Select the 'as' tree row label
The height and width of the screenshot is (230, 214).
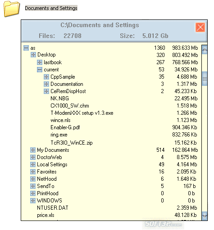tap(33, 48)
